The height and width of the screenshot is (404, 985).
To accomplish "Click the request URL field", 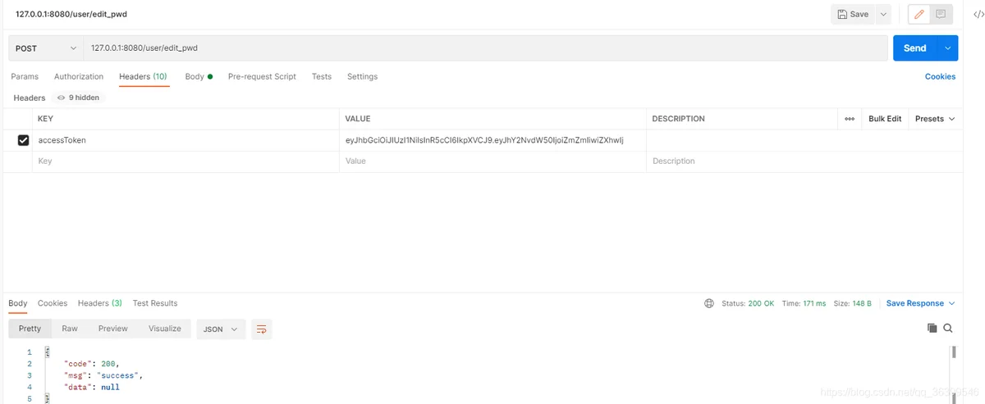I will click(x=485, y=48).
